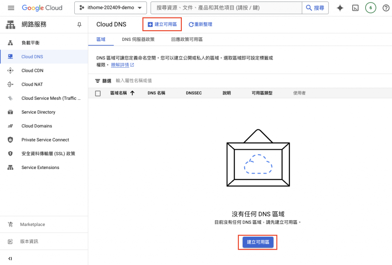Click the Marketplace cart icon
Image resolution: width=392 pixels, height=265 pixels.
coord(10,224)
